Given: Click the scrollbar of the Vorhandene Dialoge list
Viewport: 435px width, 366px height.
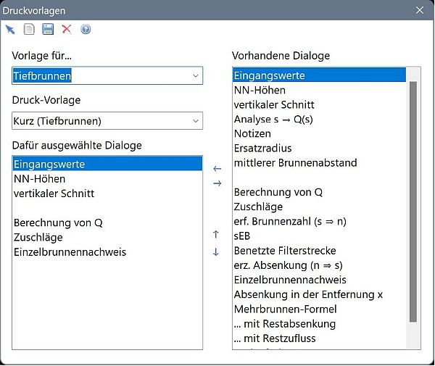Looking at the screenshot, I should pyautogui.click(x=413, y=203).
